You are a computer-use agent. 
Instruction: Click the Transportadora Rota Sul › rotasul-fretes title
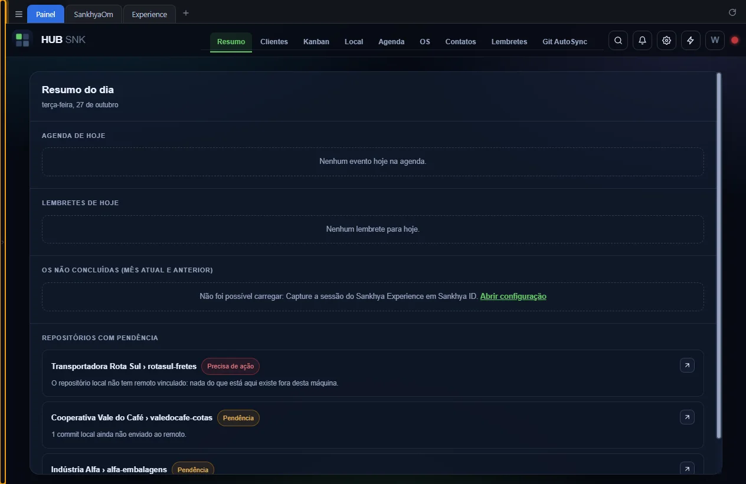click(x=124, y=366)
